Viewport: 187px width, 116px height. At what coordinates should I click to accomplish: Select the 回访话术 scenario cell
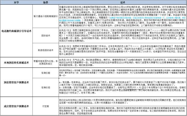point(46,36)
